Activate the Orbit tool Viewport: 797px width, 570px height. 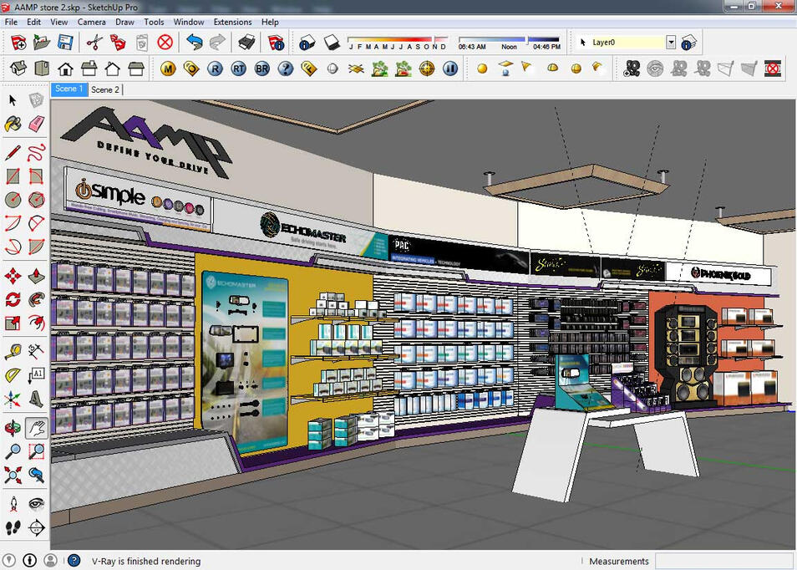pyautogui.click(x=13, y=429)
